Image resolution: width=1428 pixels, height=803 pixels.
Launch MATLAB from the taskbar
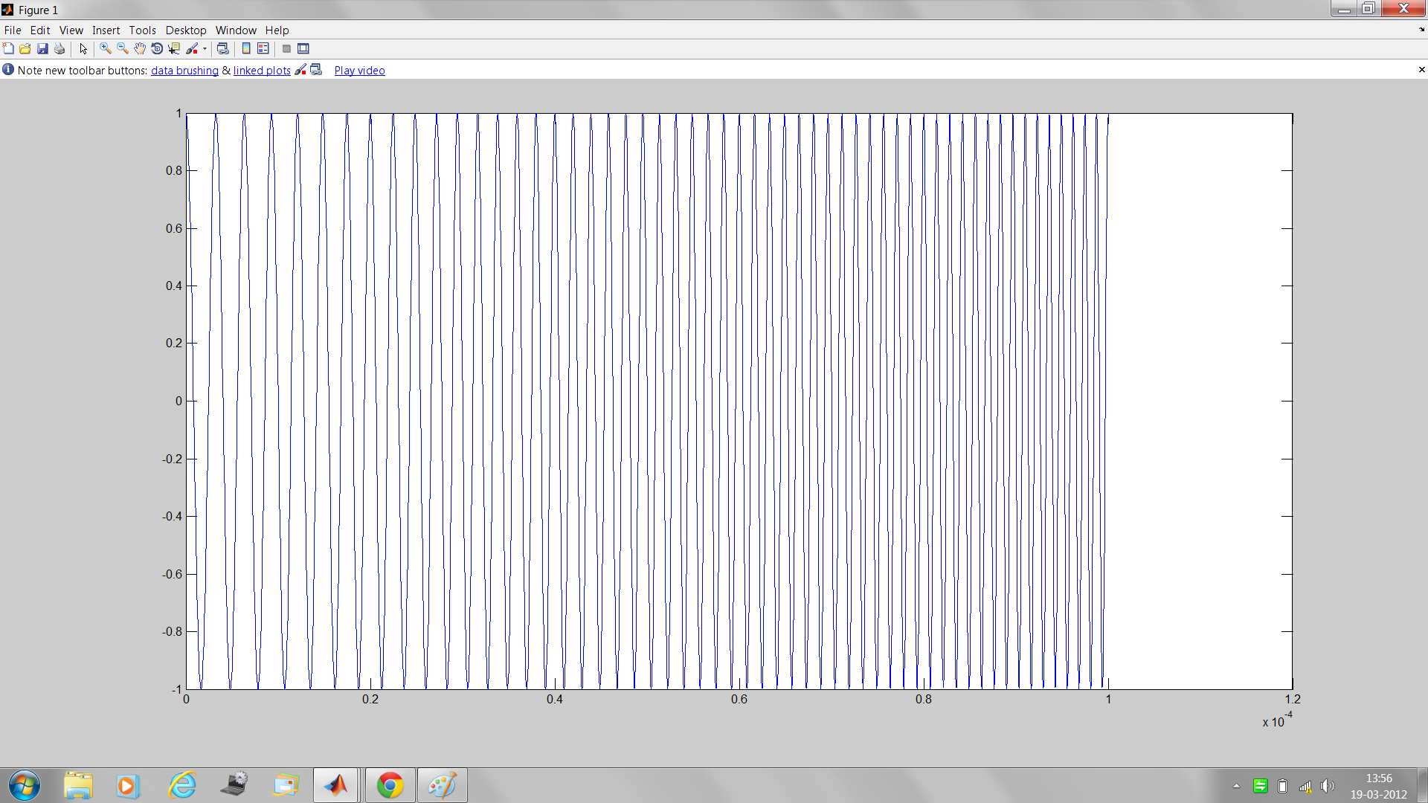point(336,784)
